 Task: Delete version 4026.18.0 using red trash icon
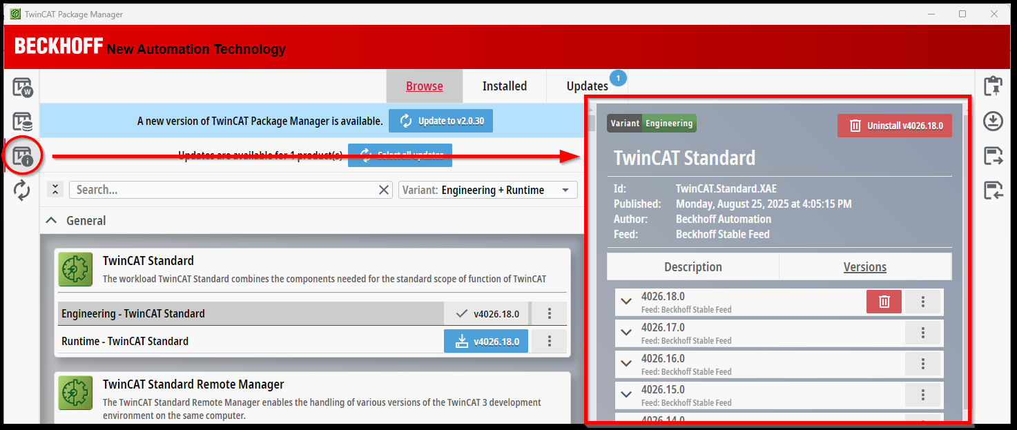tap(884, 302)
